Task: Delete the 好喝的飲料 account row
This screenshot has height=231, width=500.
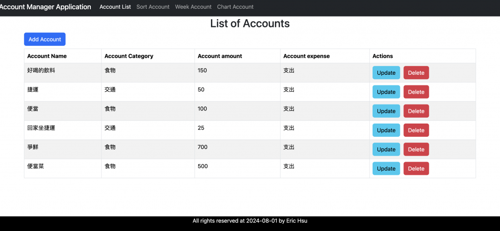Action: (x=416, y=73)
